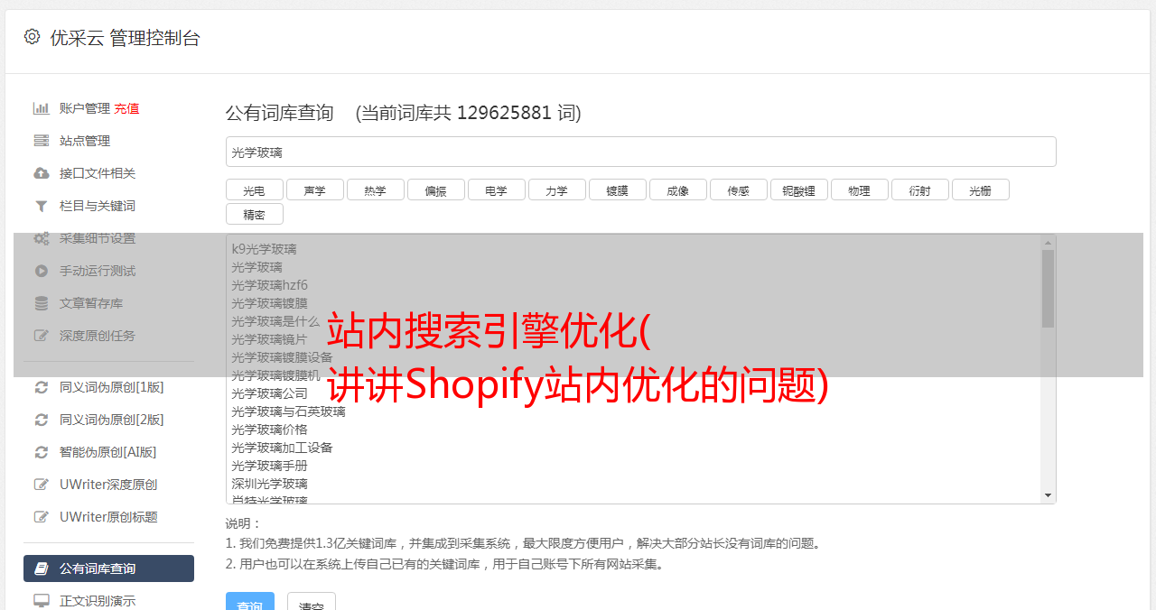1156x610 pixels.
Task: Click the cloud upload icon for 接口文件相关
Action: coord(42,173)
